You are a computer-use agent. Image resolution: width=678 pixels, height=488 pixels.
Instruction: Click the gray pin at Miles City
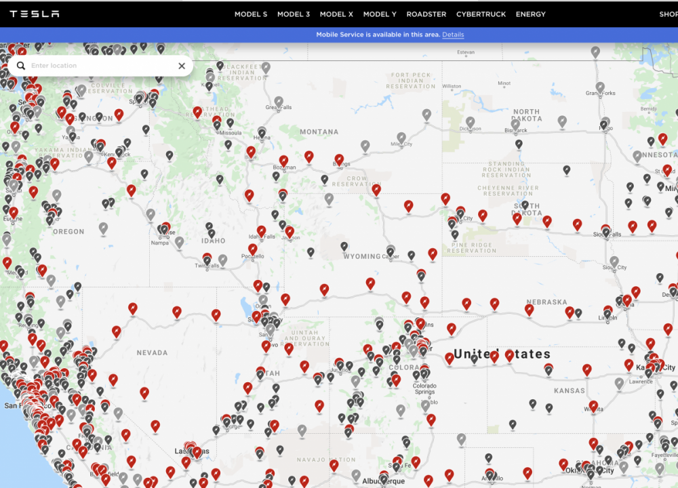pos(401,138)
